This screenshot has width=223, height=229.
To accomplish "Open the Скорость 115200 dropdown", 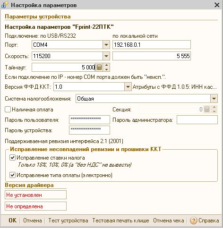I will 106,56.
